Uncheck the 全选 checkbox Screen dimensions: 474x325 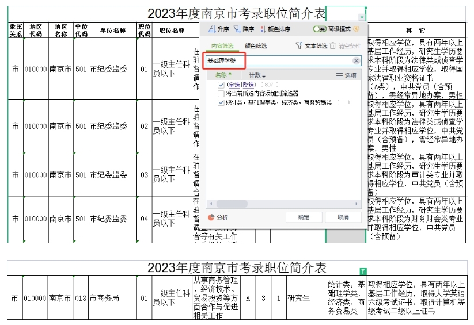point(221,85)
